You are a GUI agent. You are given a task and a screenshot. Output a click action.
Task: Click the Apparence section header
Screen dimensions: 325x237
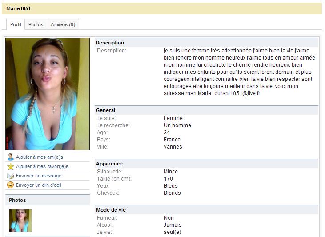(109, 164)
